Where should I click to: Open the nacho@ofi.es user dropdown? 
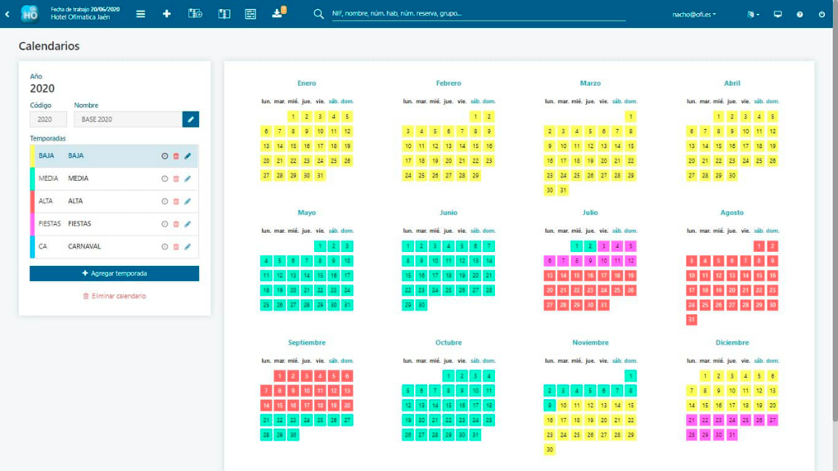tap(694, 14)
